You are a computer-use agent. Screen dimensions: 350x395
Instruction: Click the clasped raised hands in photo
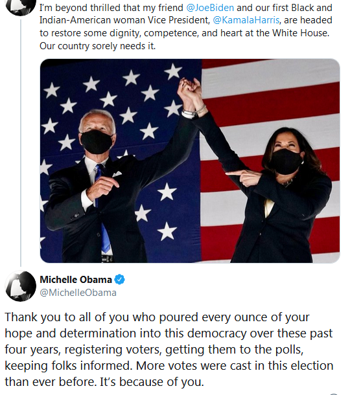click(x=191, y=91)
